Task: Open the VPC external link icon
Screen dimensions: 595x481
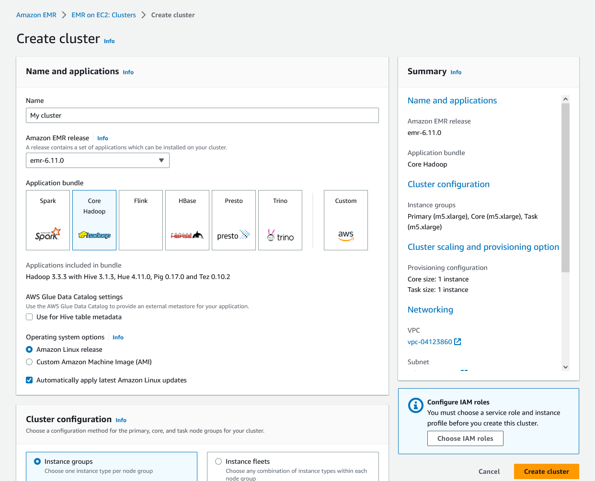Action: click(458, 342)
